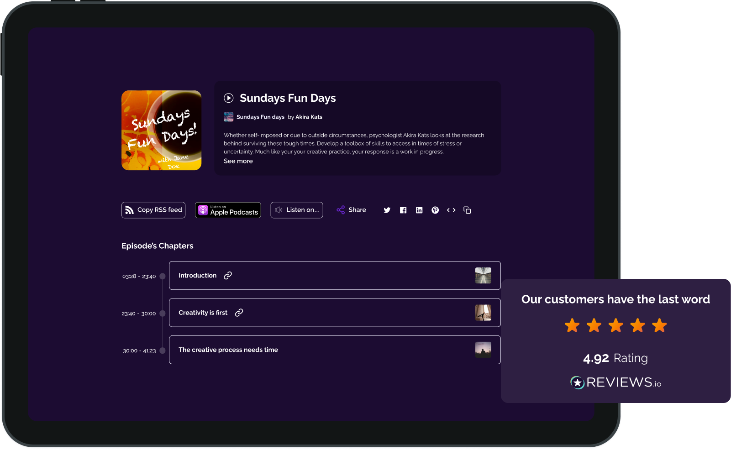Open the Akira Kats author link
Screen dimensions: 731x450
pos(309,117)
